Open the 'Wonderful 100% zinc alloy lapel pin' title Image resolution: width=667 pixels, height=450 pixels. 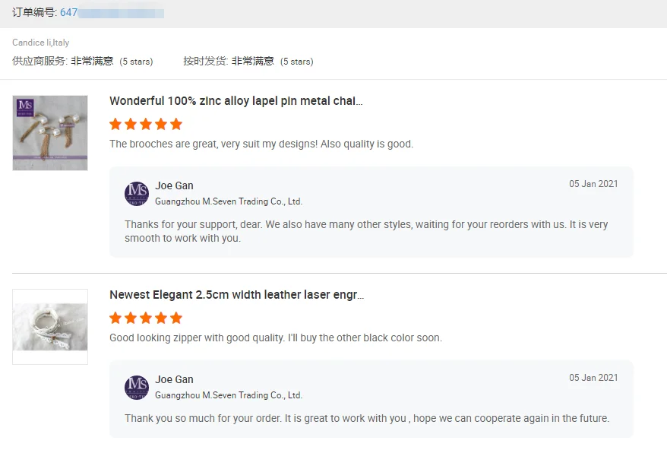click(x=236, y=101)
